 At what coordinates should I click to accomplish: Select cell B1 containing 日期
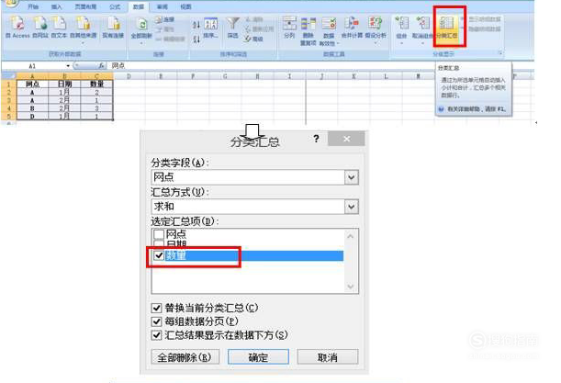(64, 84)
